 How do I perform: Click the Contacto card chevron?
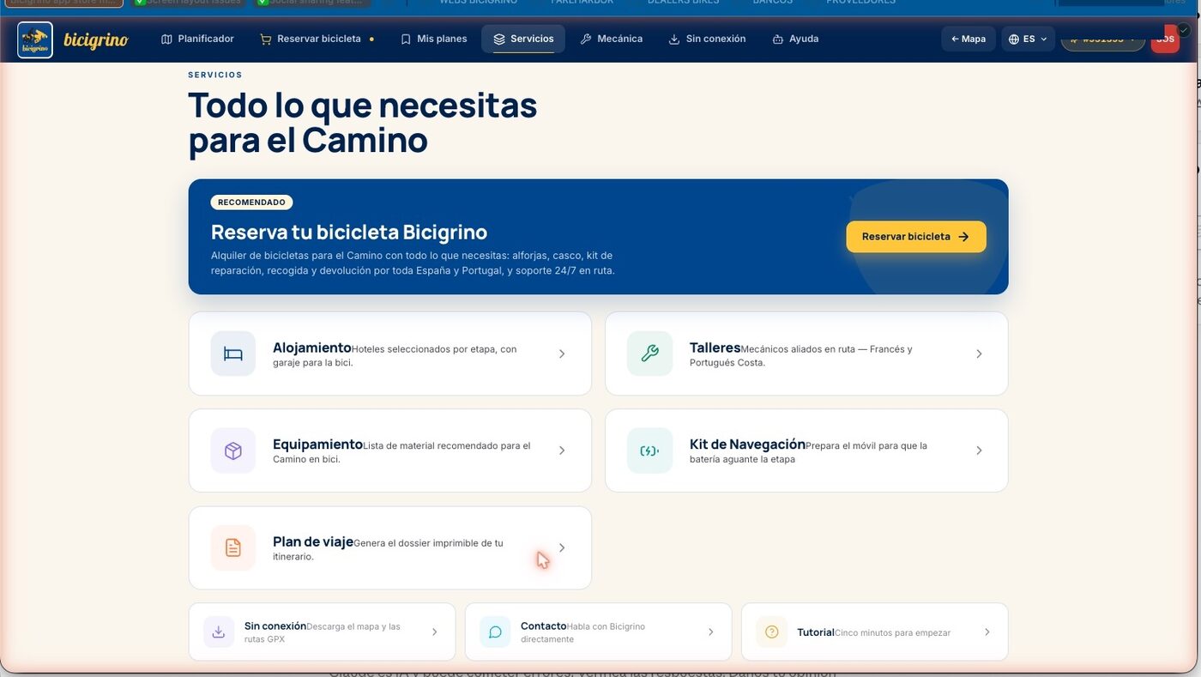(710, 632)
